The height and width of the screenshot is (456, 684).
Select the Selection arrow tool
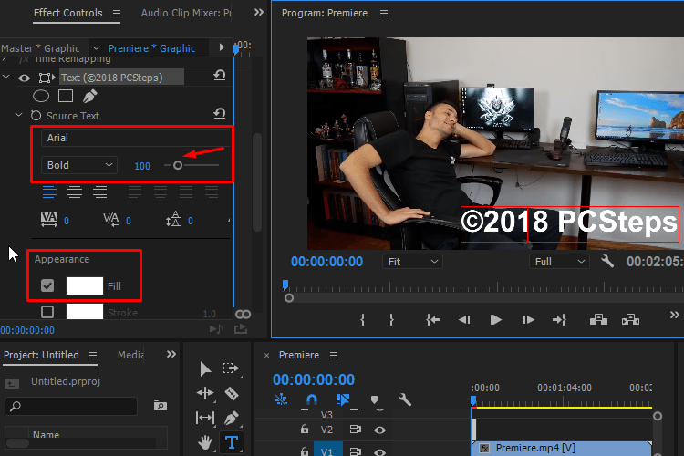tap(205, 369)
